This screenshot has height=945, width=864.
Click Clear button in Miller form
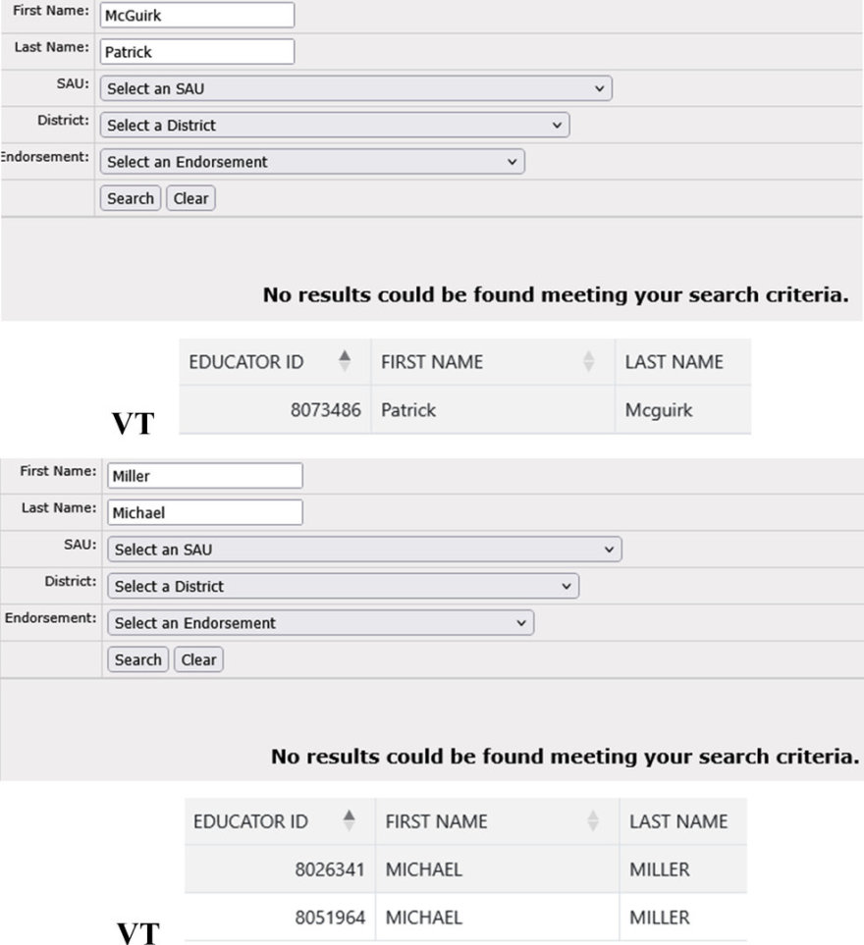[198, 659]
